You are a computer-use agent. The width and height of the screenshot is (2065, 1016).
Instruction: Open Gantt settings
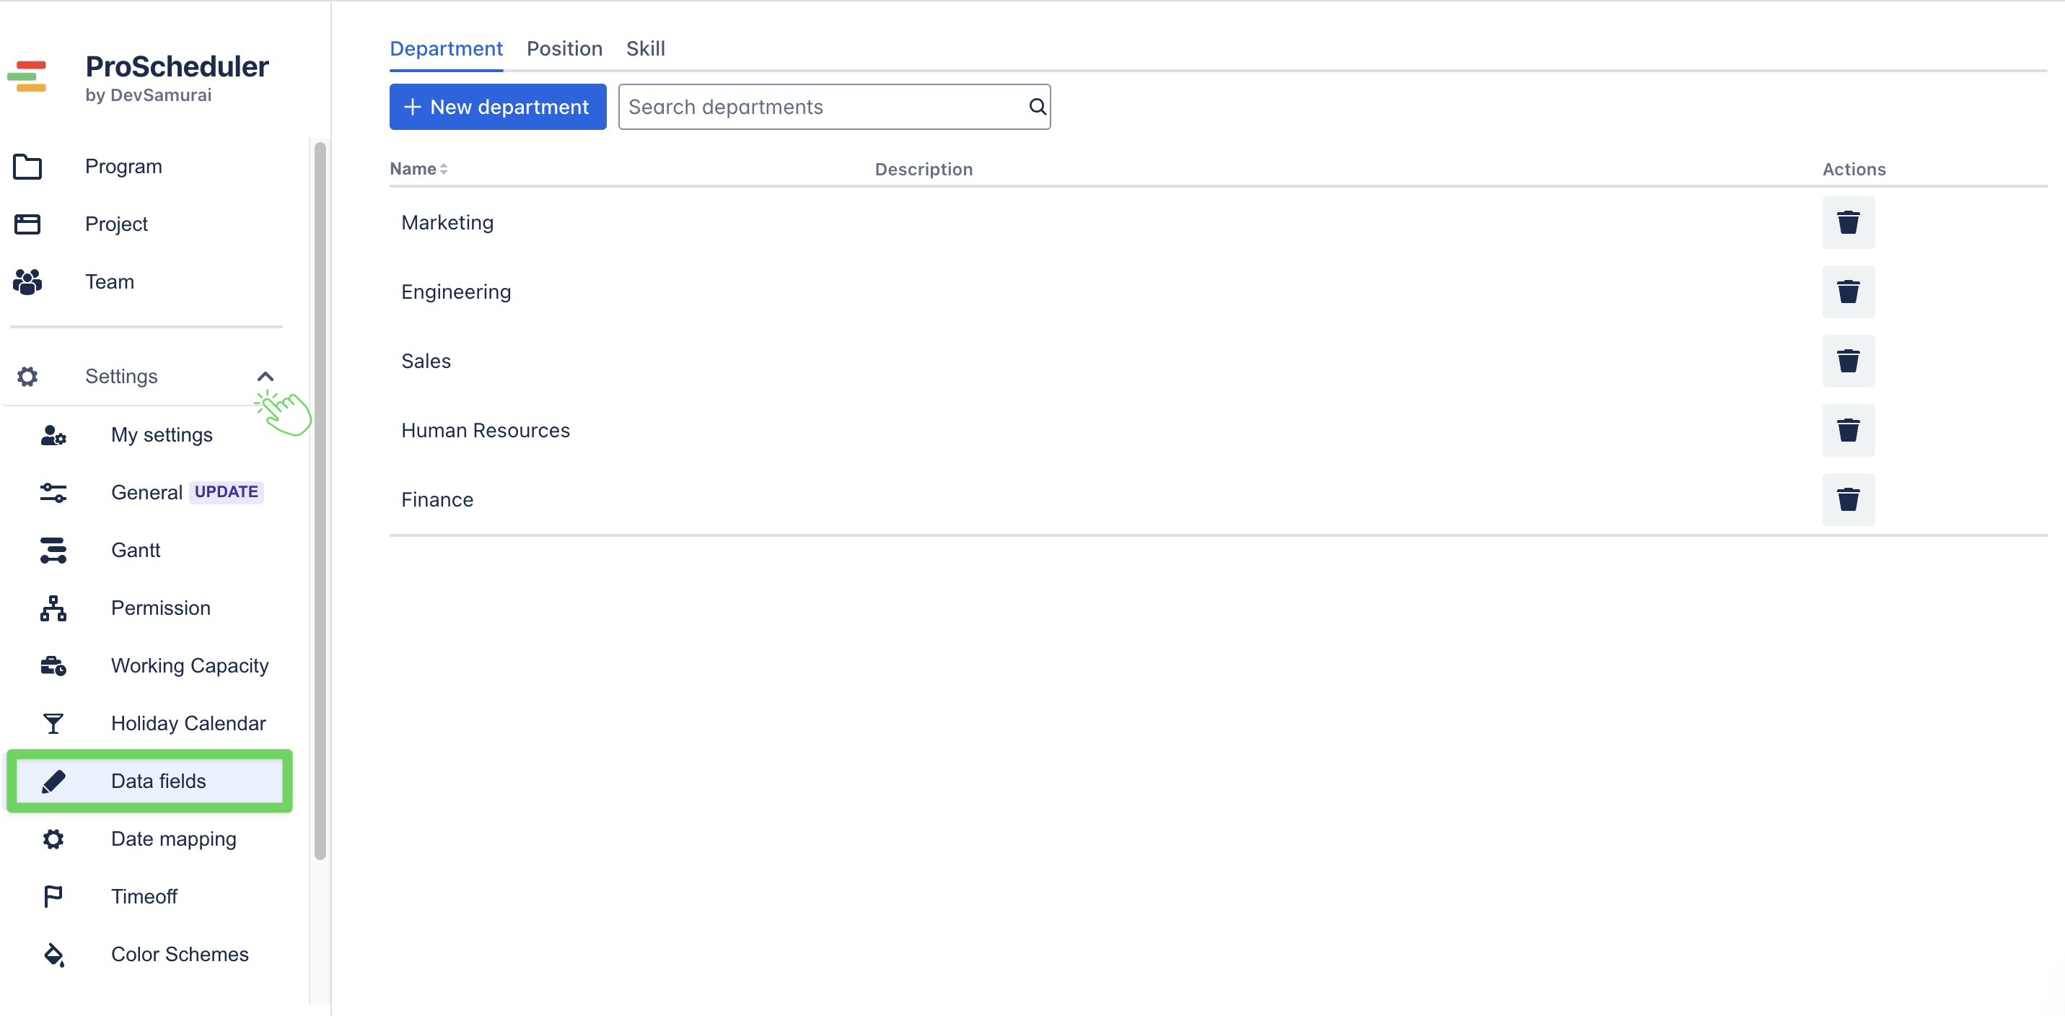click(136, 550)
